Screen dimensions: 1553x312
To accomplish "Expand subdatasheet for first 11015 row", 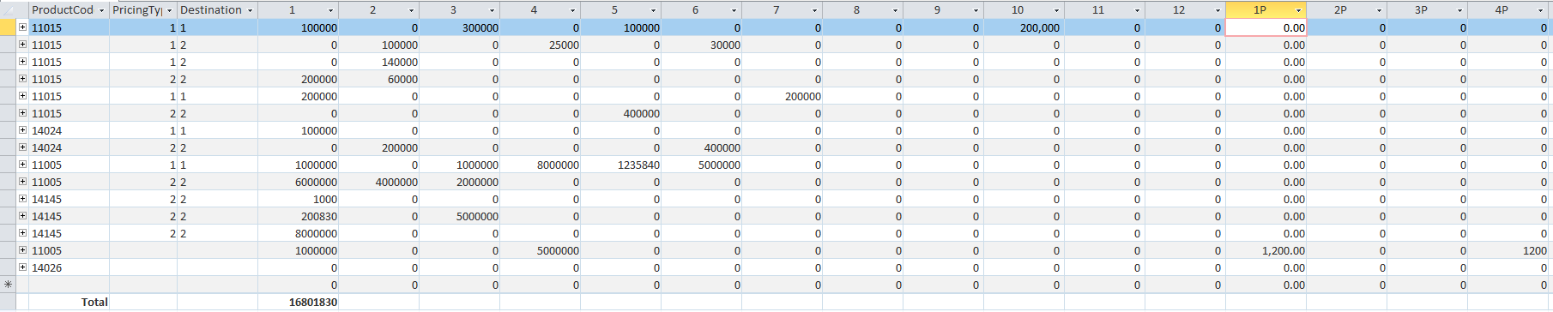I will (x=23, y=27).
